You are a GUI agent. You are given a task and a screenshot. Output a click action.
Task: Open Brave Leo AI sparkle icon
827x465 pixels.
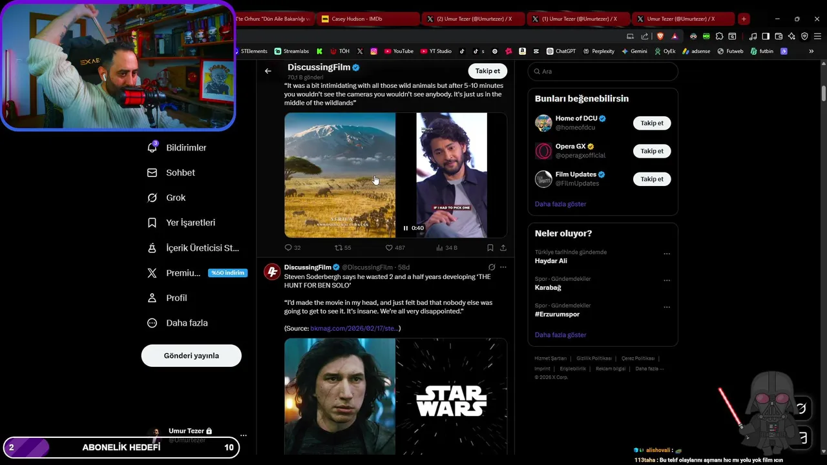[791, 36]
